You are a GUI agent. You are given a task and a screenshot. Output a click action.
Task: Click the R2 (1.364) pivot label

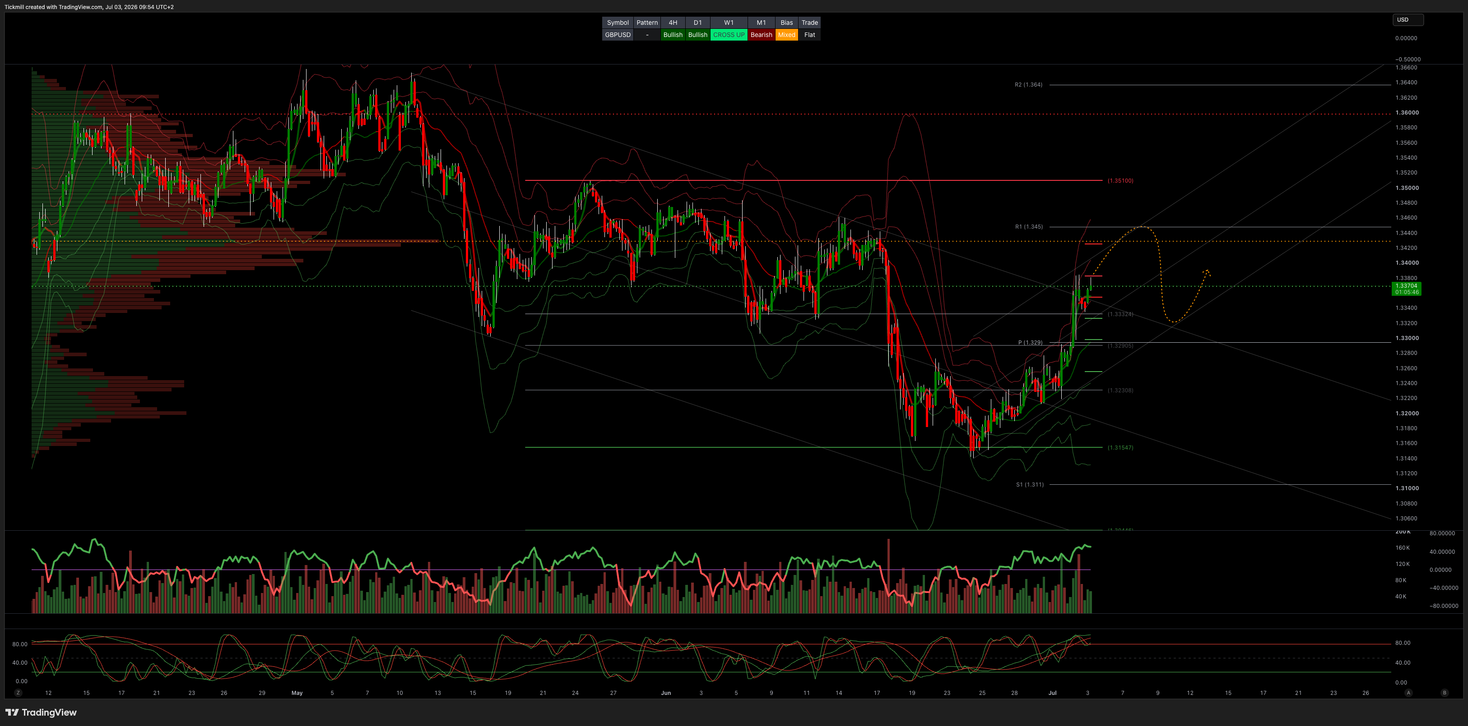coord(1029,85)
